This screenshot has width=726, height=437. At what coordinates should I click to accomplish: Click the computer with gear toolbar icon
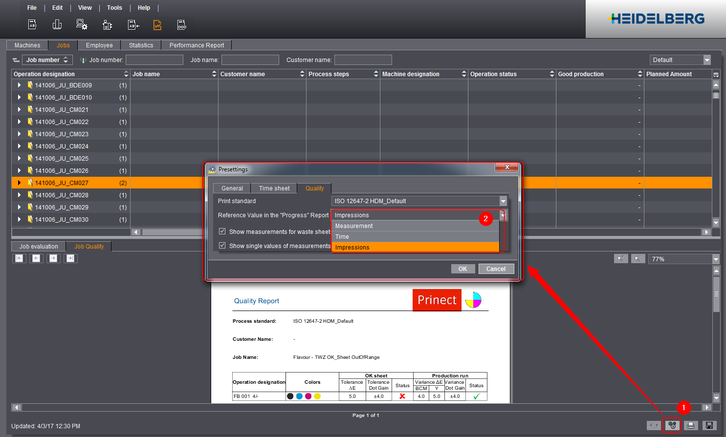coord(82,25)
